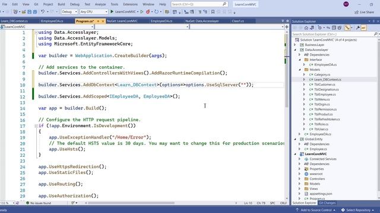Select appsettings.json in Solution Explorer
This screenshot has height=213, width=380.
[x=321, y=193]
